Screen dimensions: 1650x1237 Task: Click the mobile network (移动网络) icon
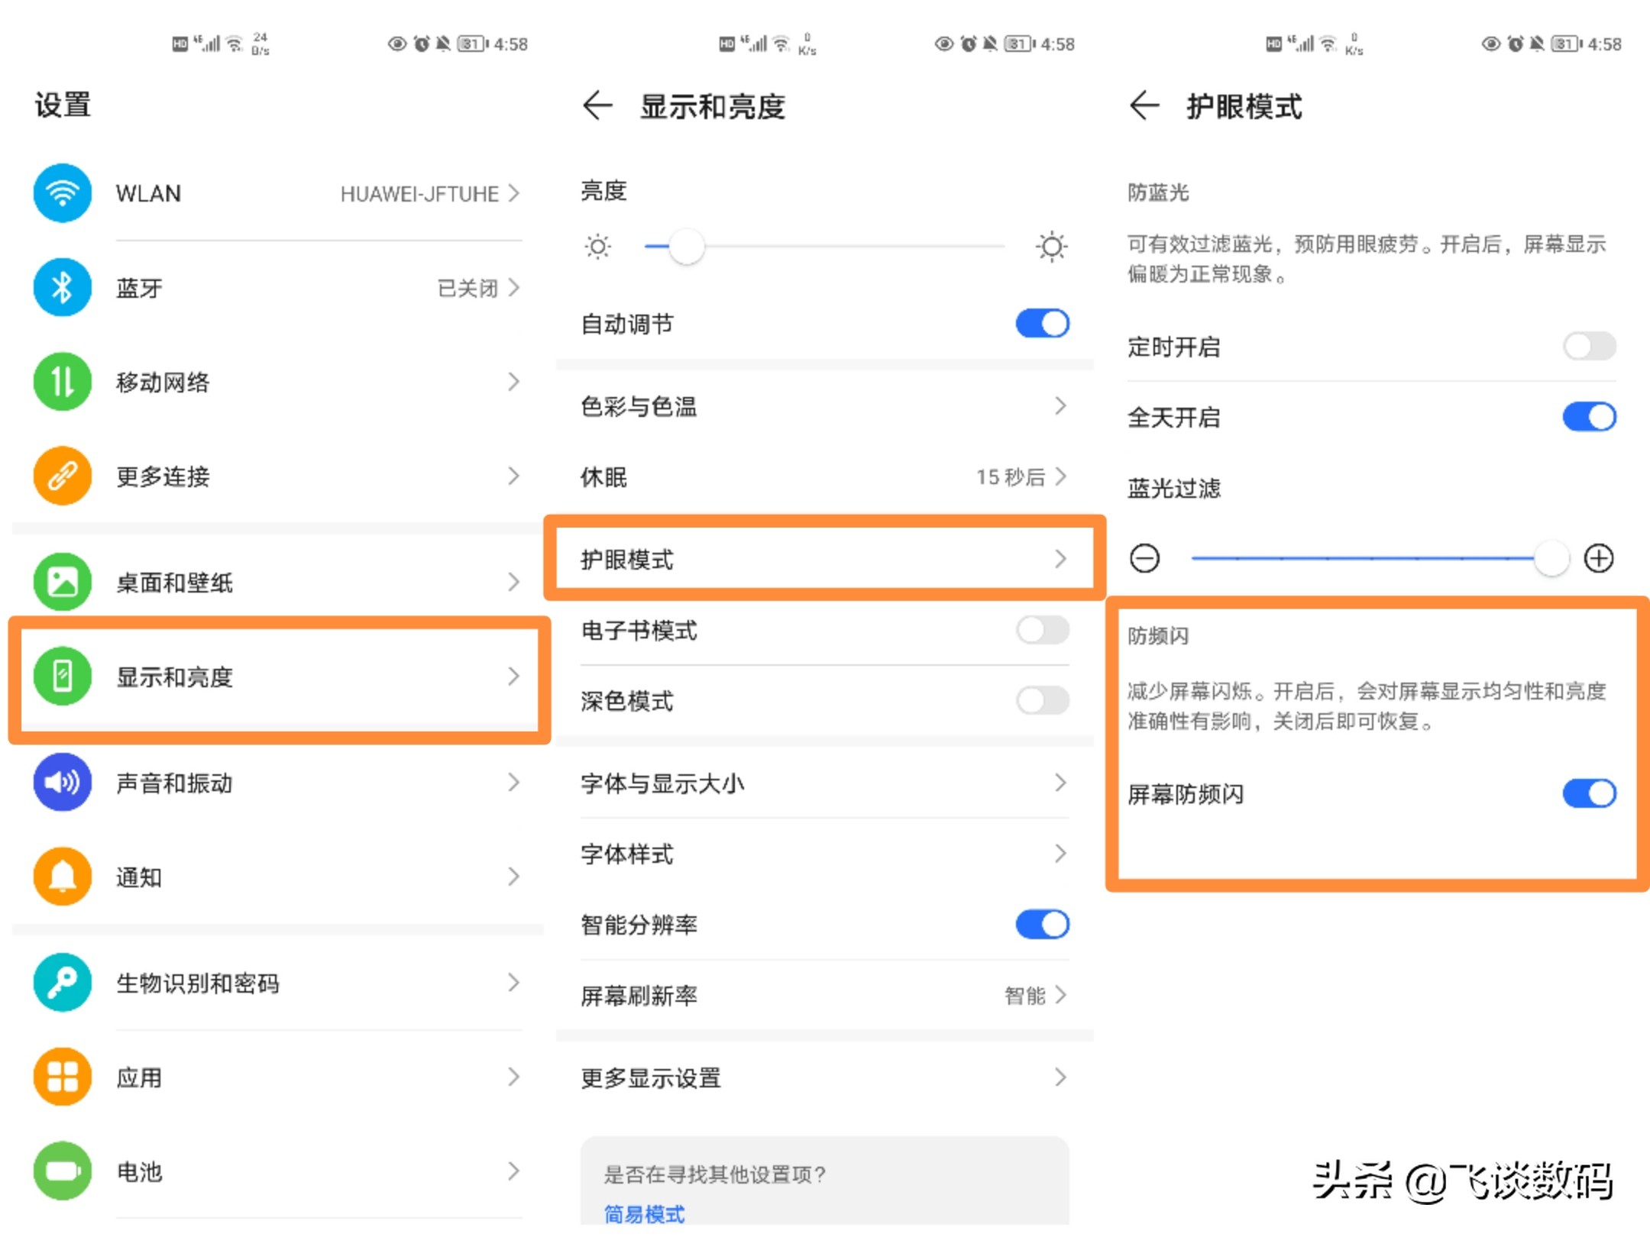coord(61,382)
